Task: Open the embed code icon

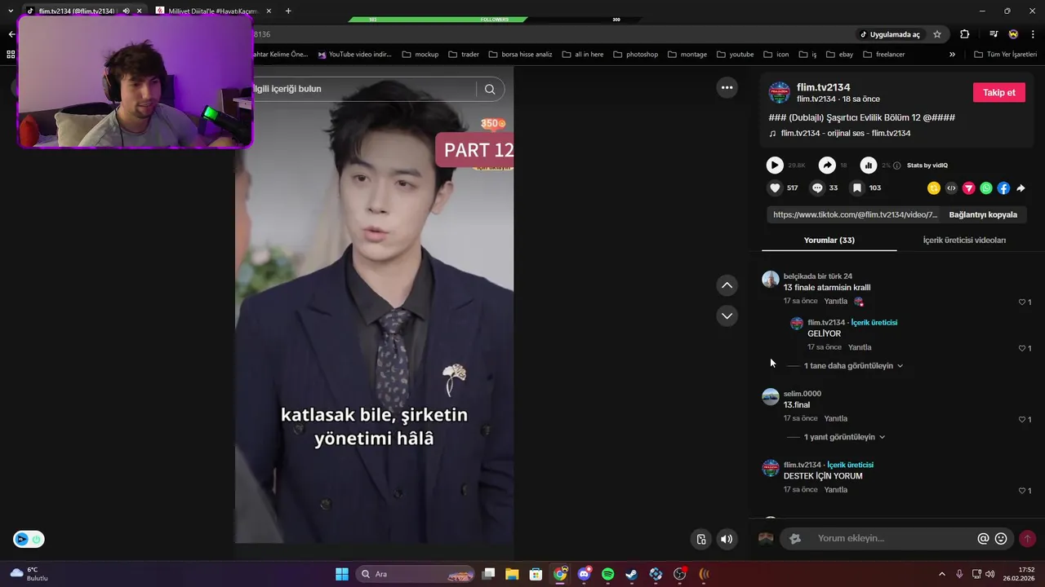Action: [x=951, y=188]
